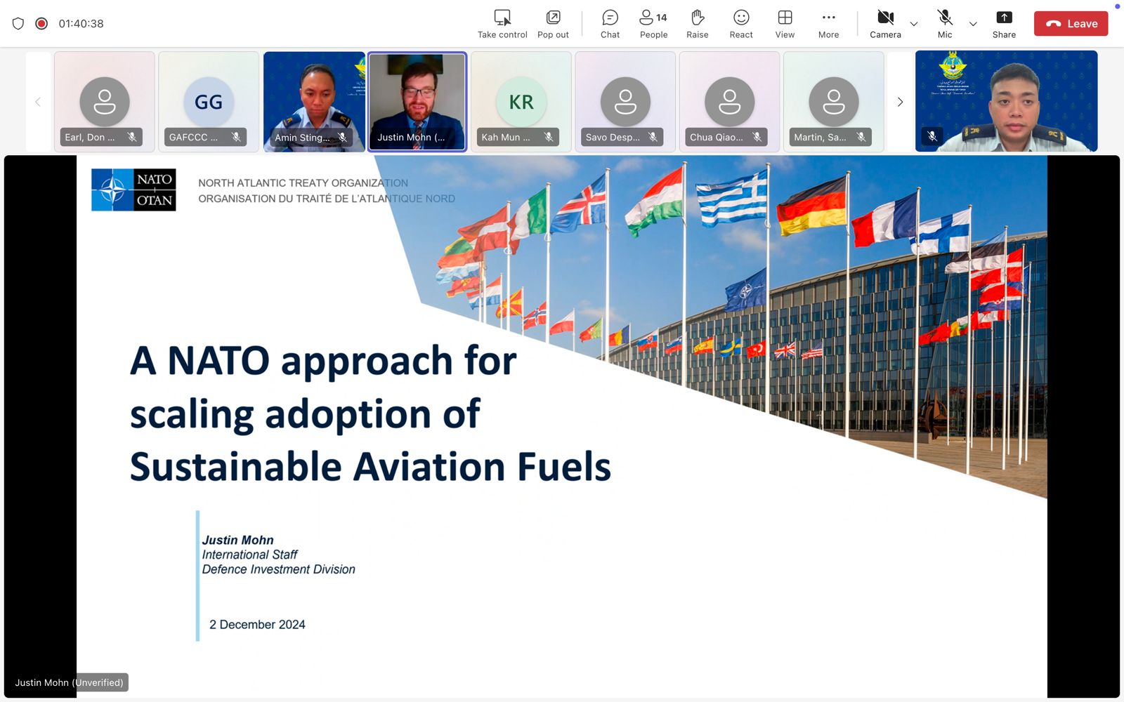Click the GG avatar circle

point(209,102)
